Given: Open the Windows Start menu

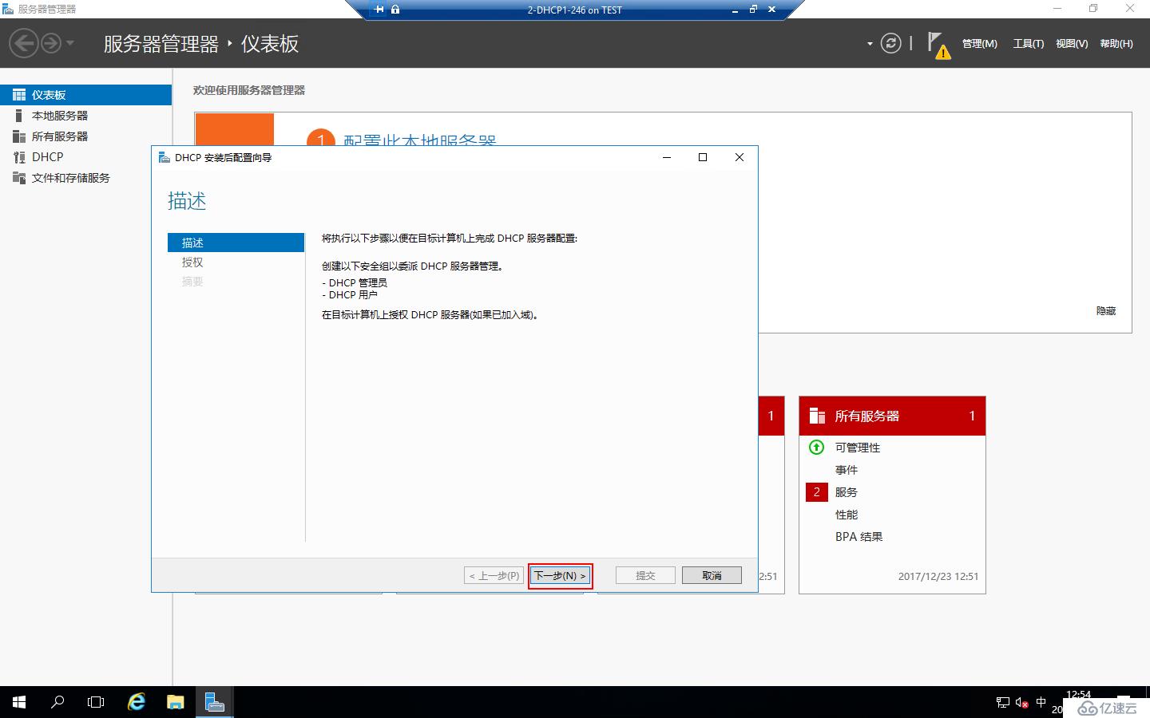Looking at the screenshot, I should pyautogui.click(x=19, y=702).
